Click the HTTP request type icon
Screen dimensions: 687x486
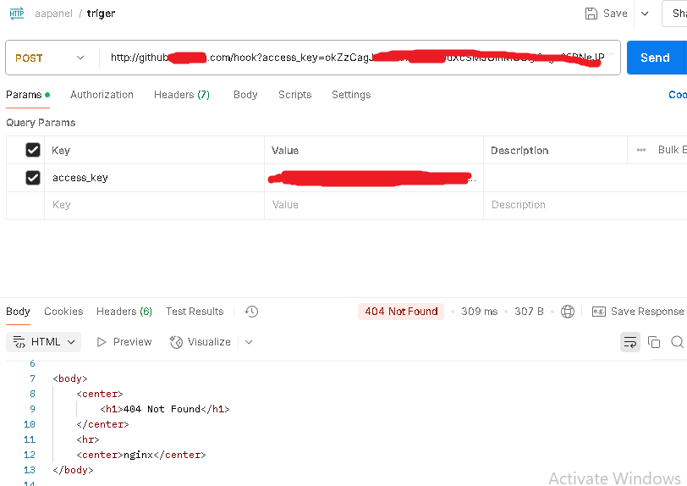17,14
